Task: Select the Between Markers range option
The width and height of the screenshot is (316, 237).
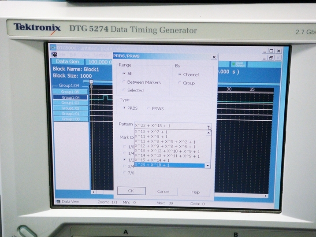Action: coord(124,82)
